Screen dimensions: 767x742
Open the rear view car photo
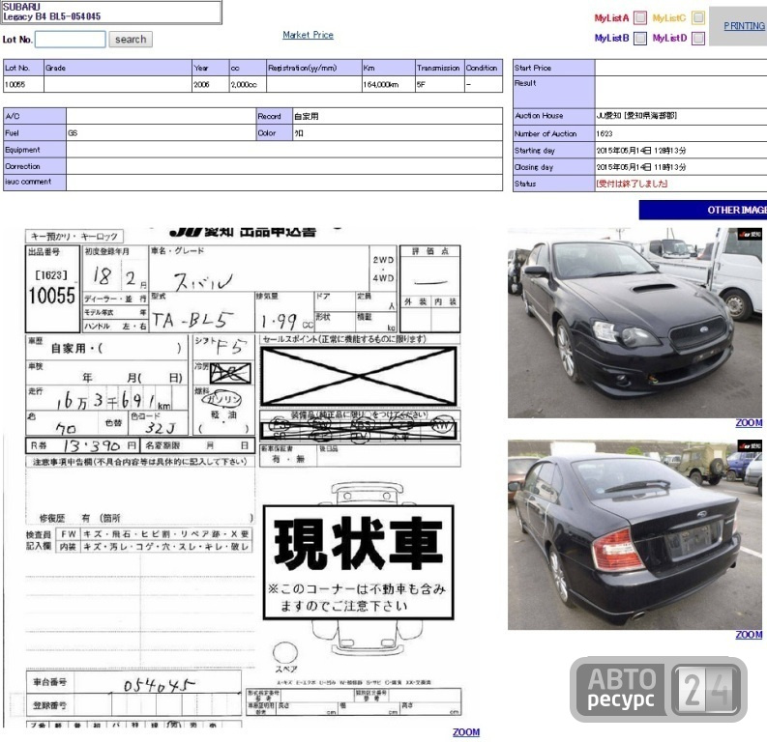click(634, 534)
